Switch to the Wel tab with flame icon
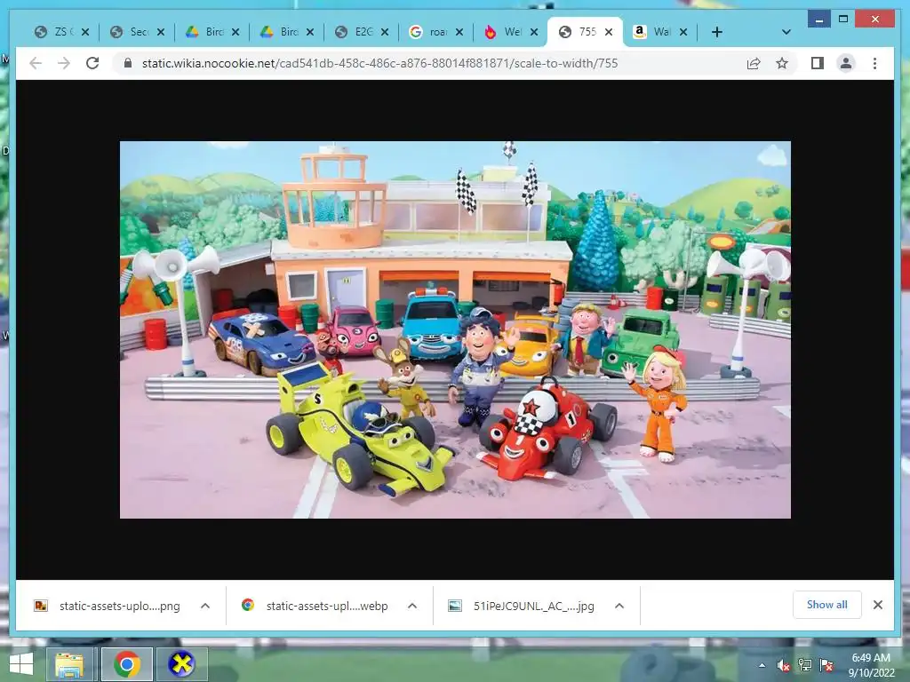 (503, 32)
